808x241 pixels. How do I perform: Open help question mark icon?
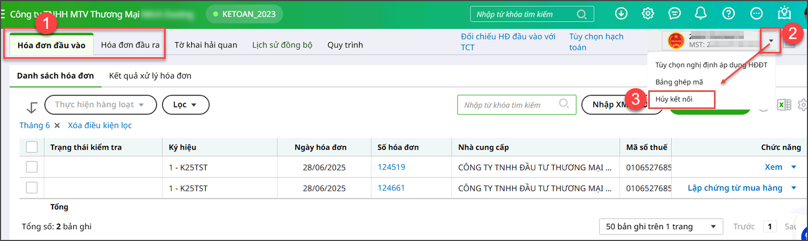point(728,14)
